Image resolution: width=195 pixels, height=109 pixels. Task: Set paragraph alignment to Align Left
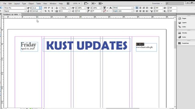coord(137,8)
